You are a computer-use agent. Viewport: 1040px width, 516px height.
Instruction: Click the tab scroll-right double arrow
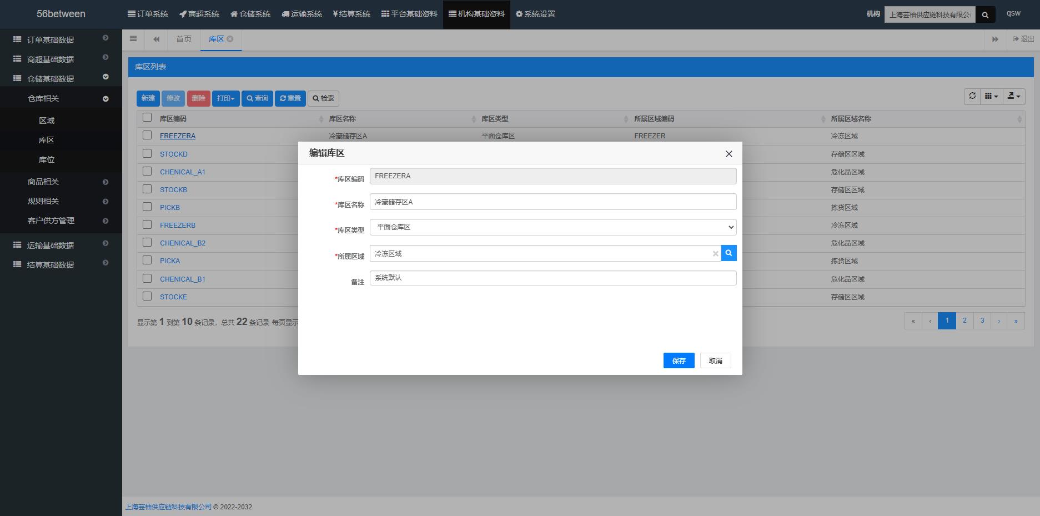[995, 39]
